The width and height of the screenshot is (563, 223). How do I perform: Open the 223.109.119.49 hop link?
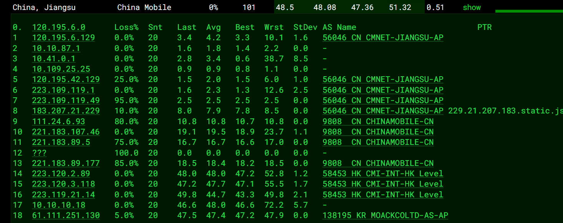[x=66, y=100]
